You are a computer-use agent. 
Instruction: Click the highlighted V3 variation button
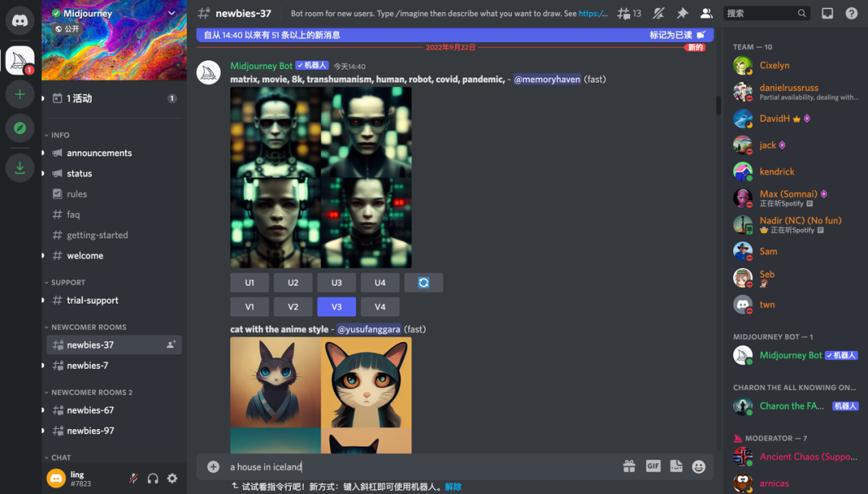[x=337, y=307]
